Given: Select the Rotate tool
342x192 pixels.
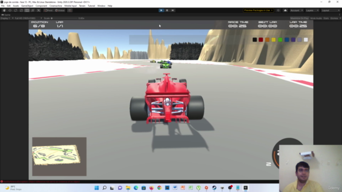Looking at the screenshot, I should tap(15, 10).
